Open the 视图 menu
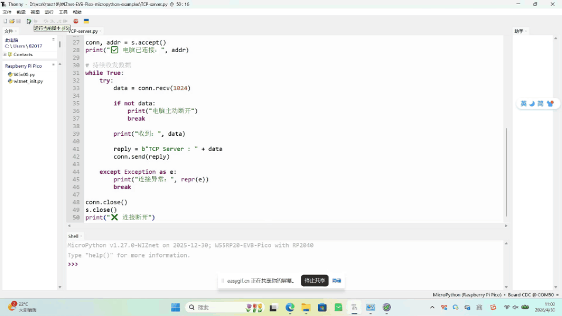Viewport: 562px width, 316px height. 35,12
